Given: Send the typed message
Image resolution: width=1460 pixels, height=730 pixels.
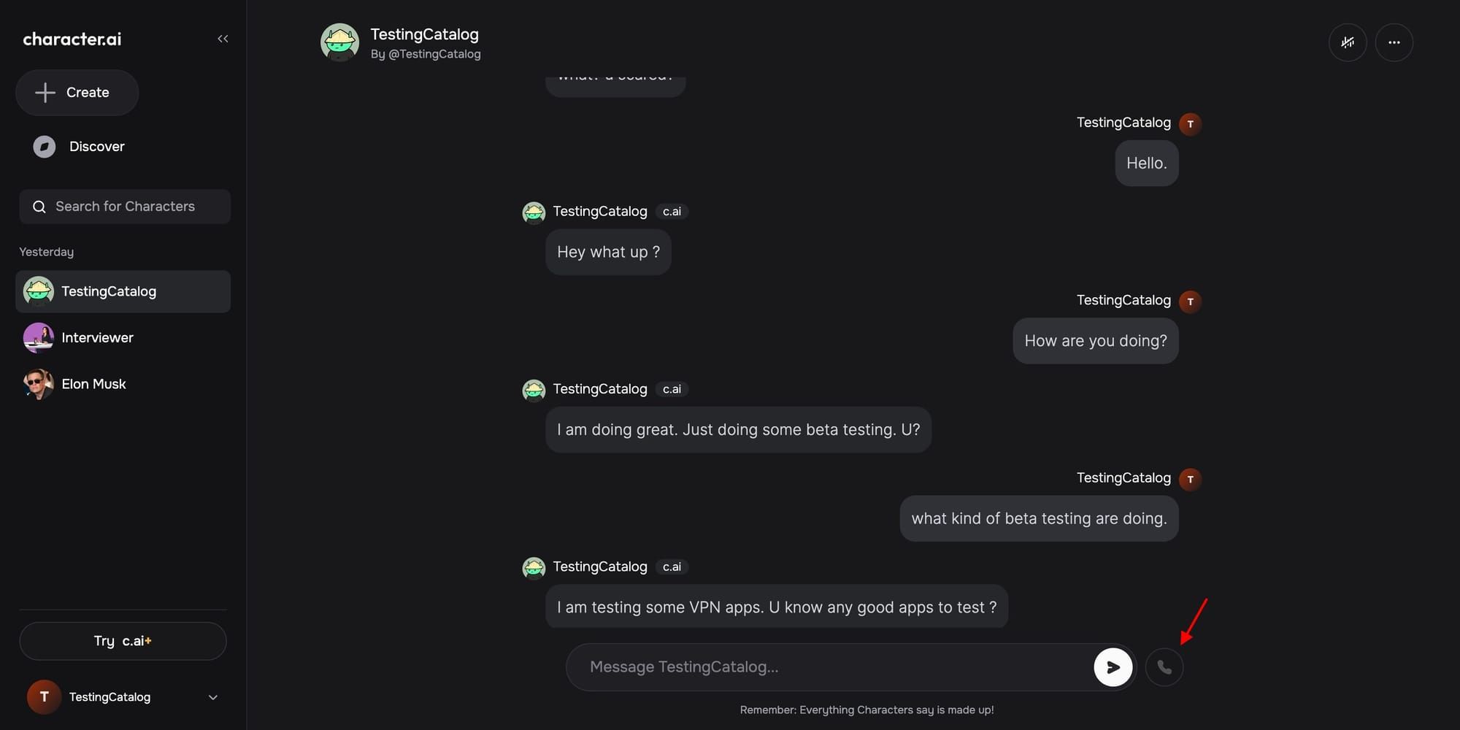Looking at the screenshot, I should click(x=1113, y=666).
